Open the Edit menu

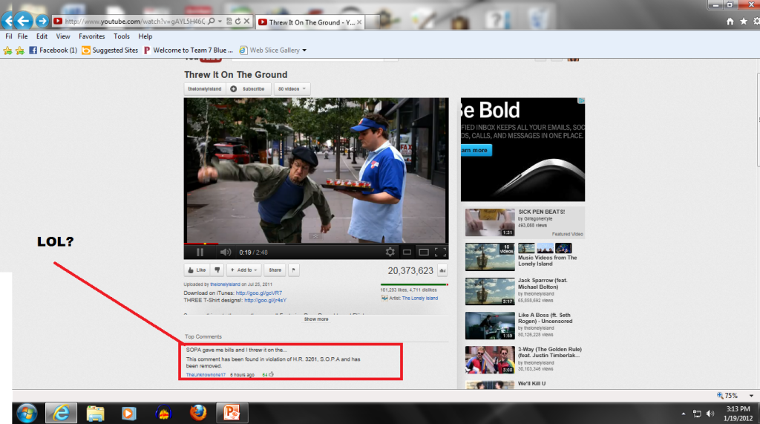point(42,36)
